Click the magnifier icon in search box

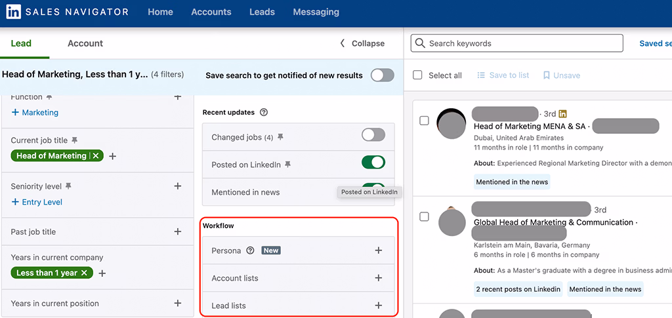tap(420, 43)
